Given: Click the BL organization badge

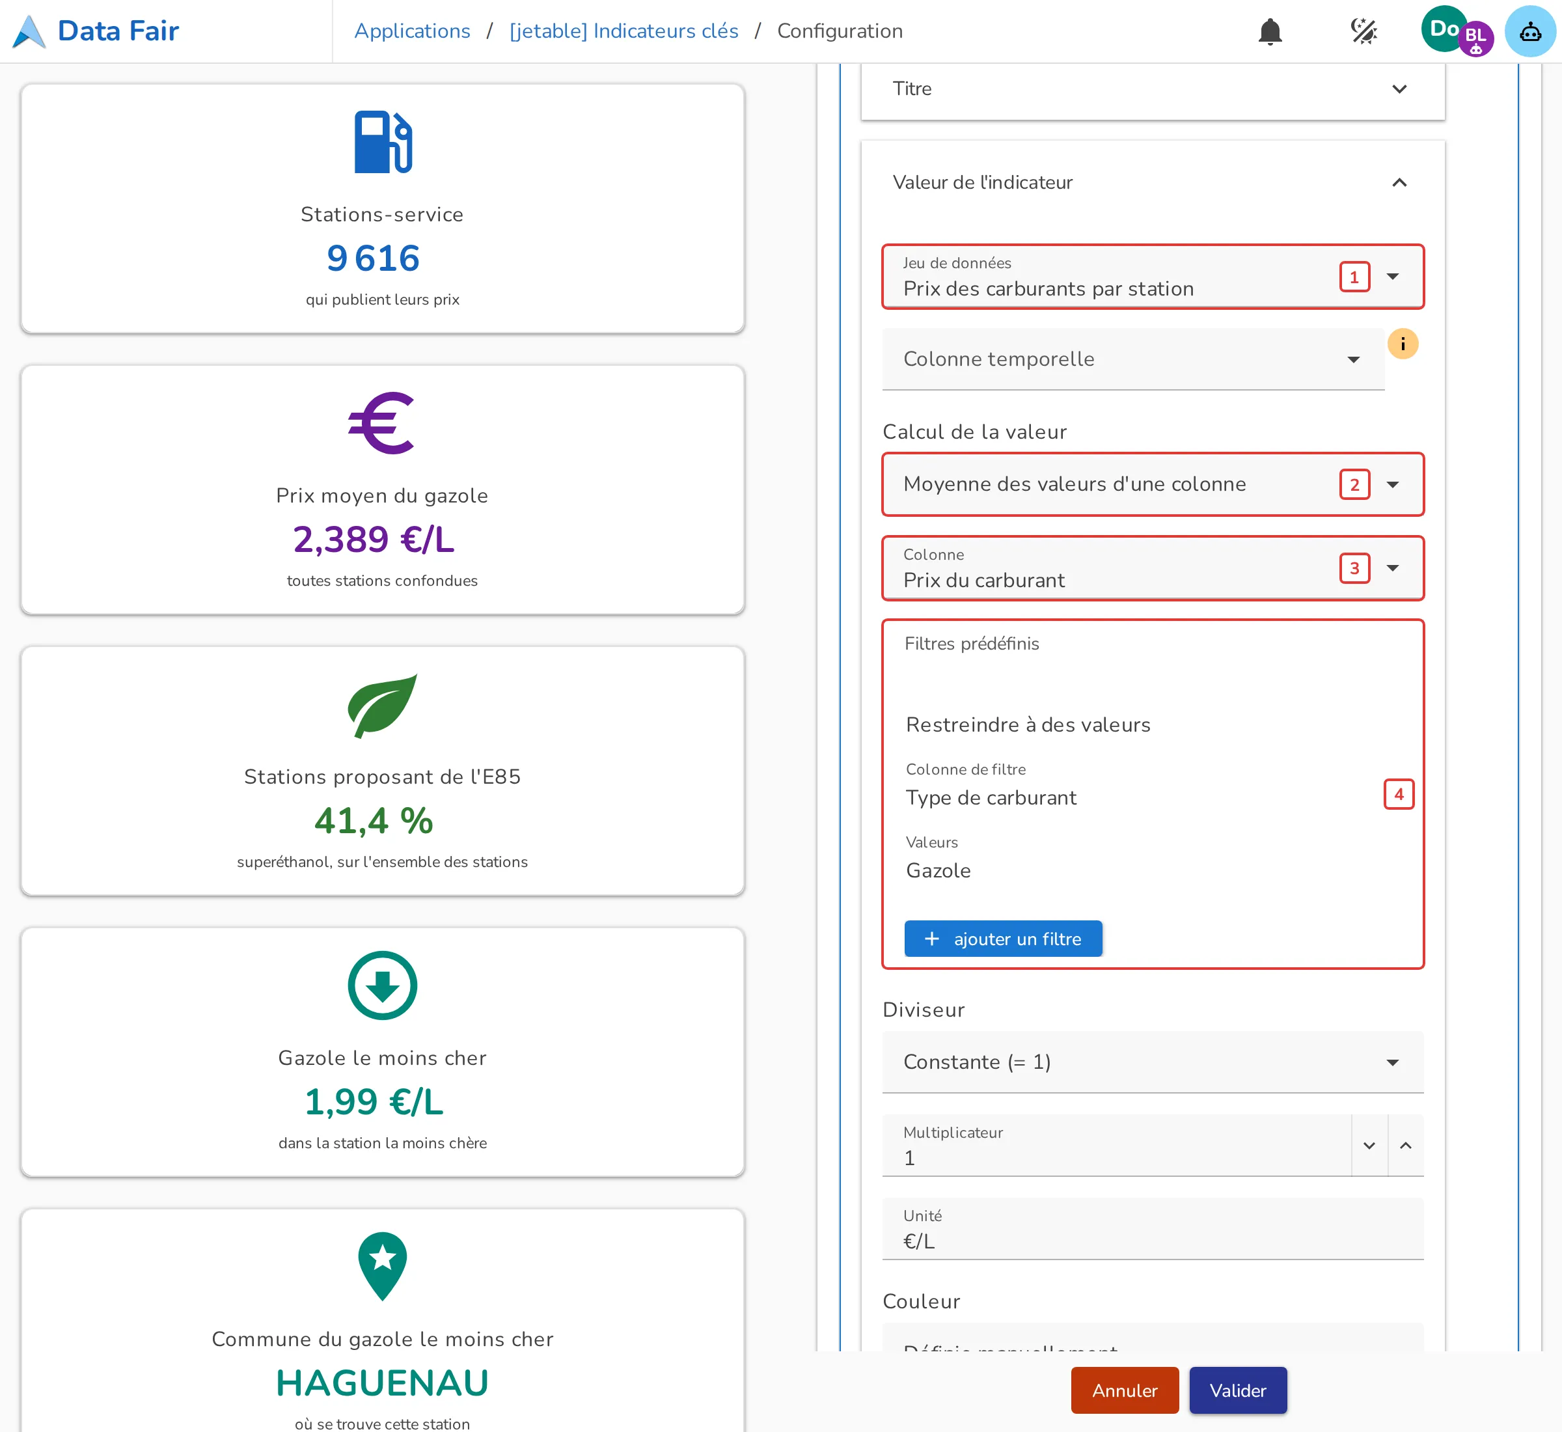Looking at the screenshot, I should click(1475, 38).
